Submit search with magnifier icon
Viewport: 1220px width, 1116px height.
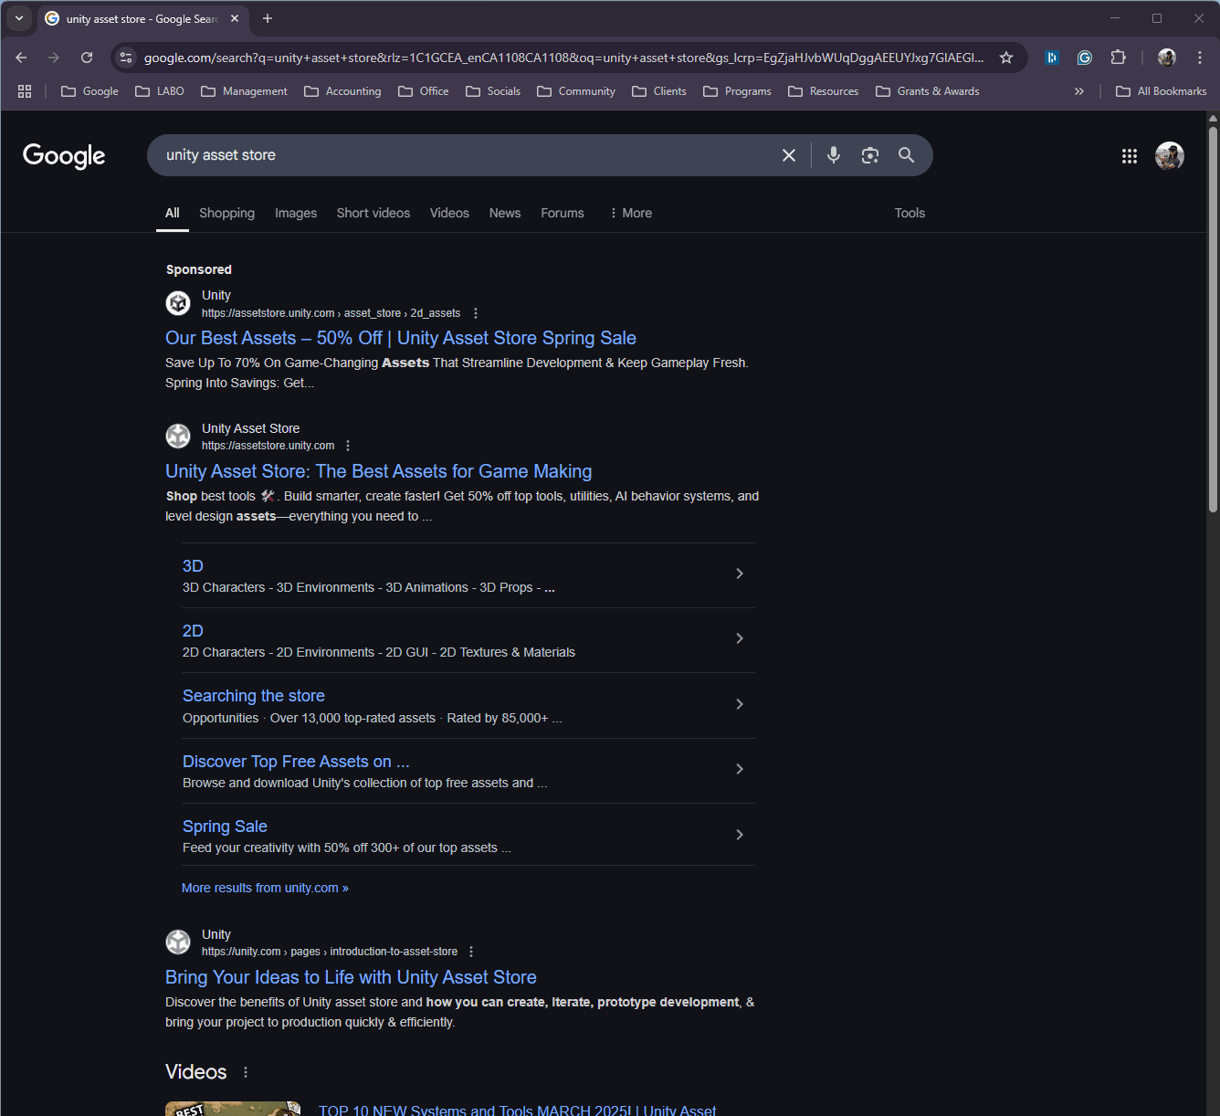[906, 155]
